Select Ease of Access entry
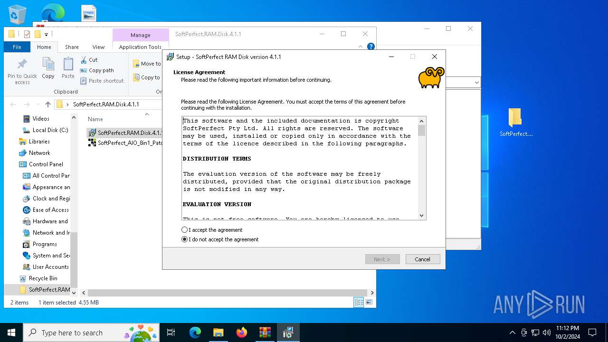 (x=46, y=210)
